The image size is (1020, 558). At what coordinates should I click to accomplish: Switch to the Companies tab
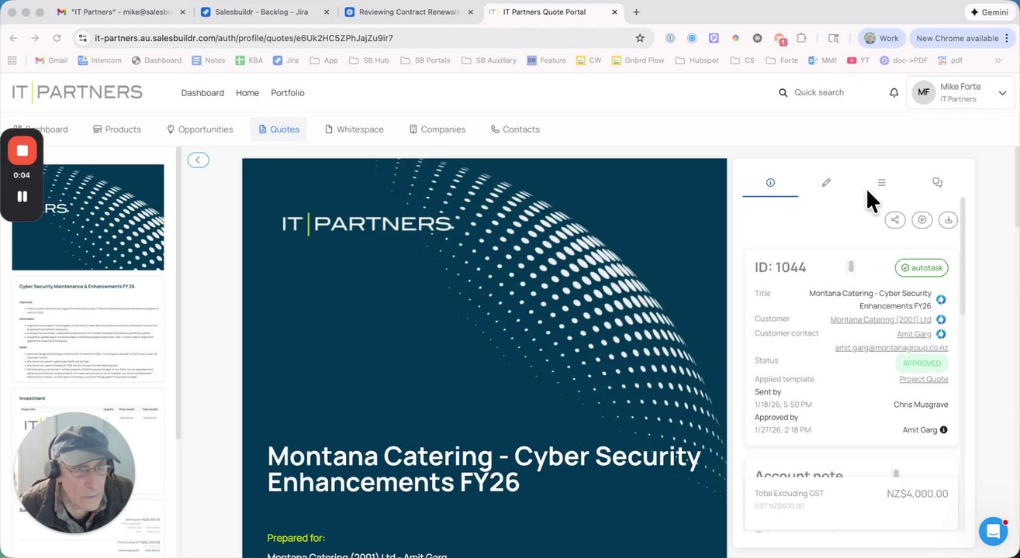point(437,129)
